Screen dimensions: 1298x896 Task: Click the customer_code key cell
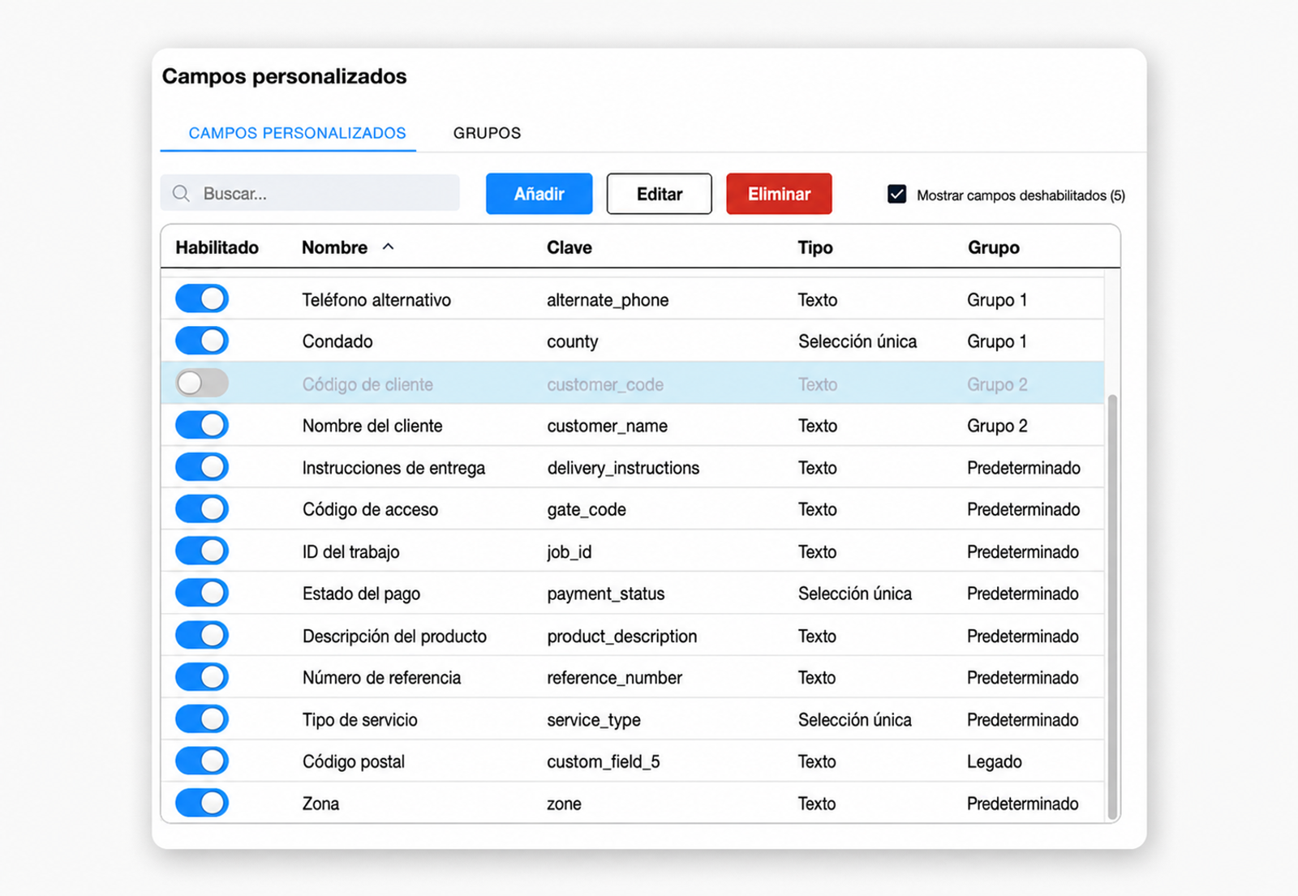click(605, 384)
